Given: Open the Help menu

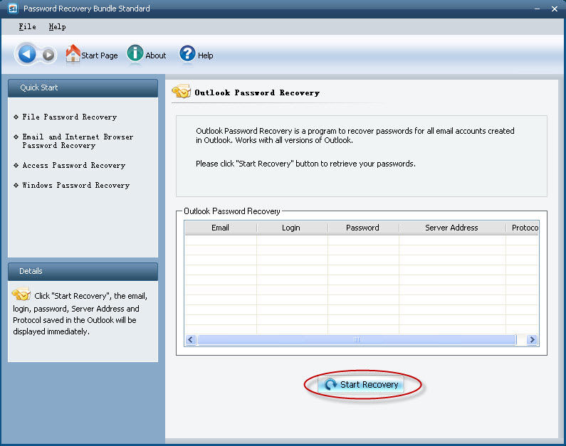Looking at the screenshot, I should pyautogui.click(x=57, y=27).
